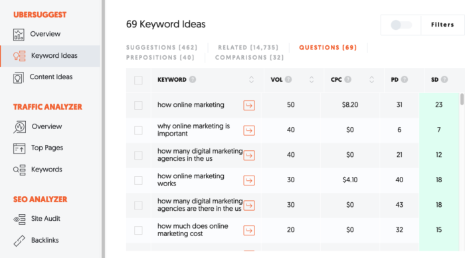The width and height of the screenshot is (465, 258).
Task: Open the Site Audit eye icon
Action: [x=19, y=219]
